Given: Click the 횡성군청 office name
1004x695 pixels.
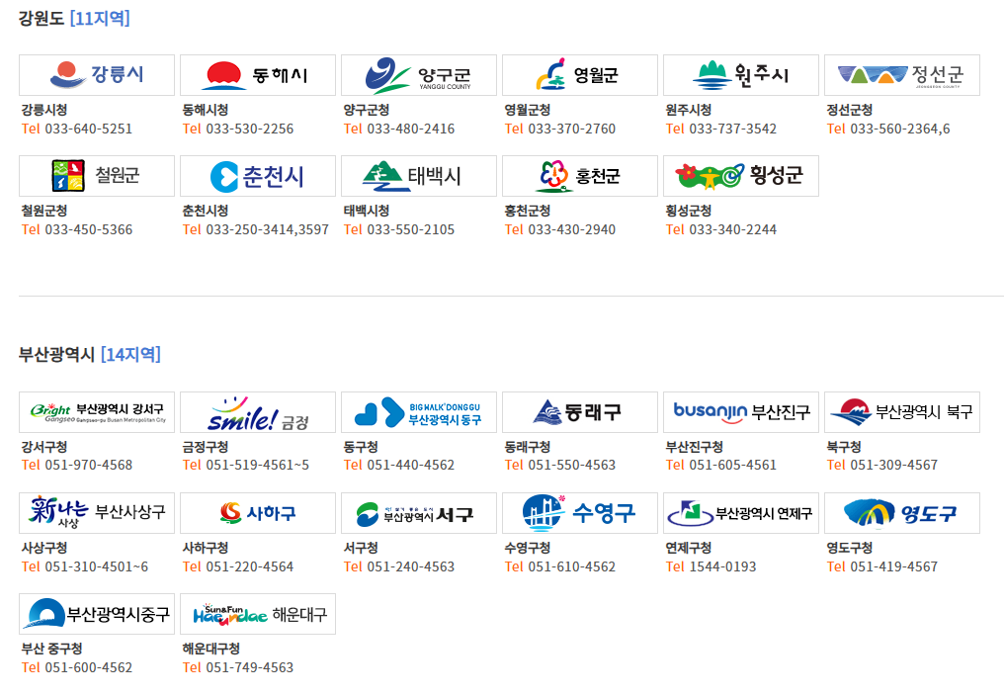Looking at the screenshot, I should 689,211.
